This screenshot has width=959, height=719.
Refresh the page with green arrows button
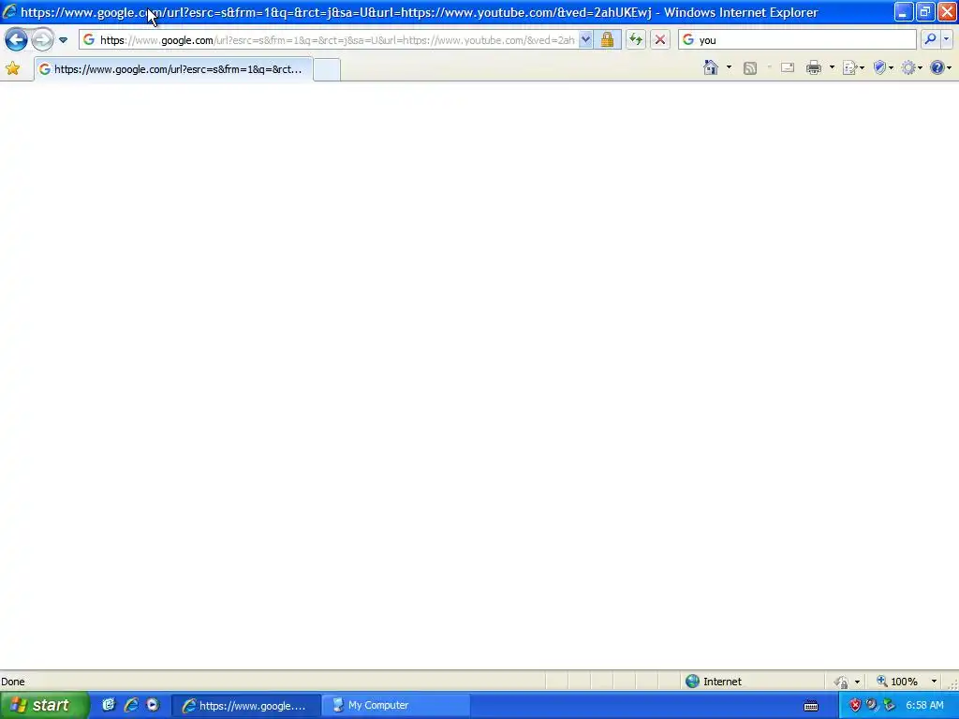pos(636,39)
